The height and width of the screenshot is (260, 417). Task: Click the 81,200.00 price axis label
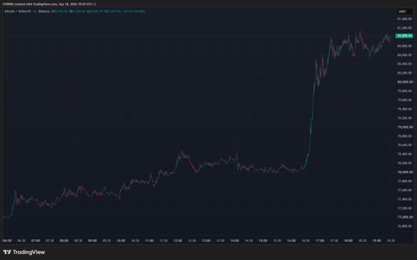click(405, 28)
